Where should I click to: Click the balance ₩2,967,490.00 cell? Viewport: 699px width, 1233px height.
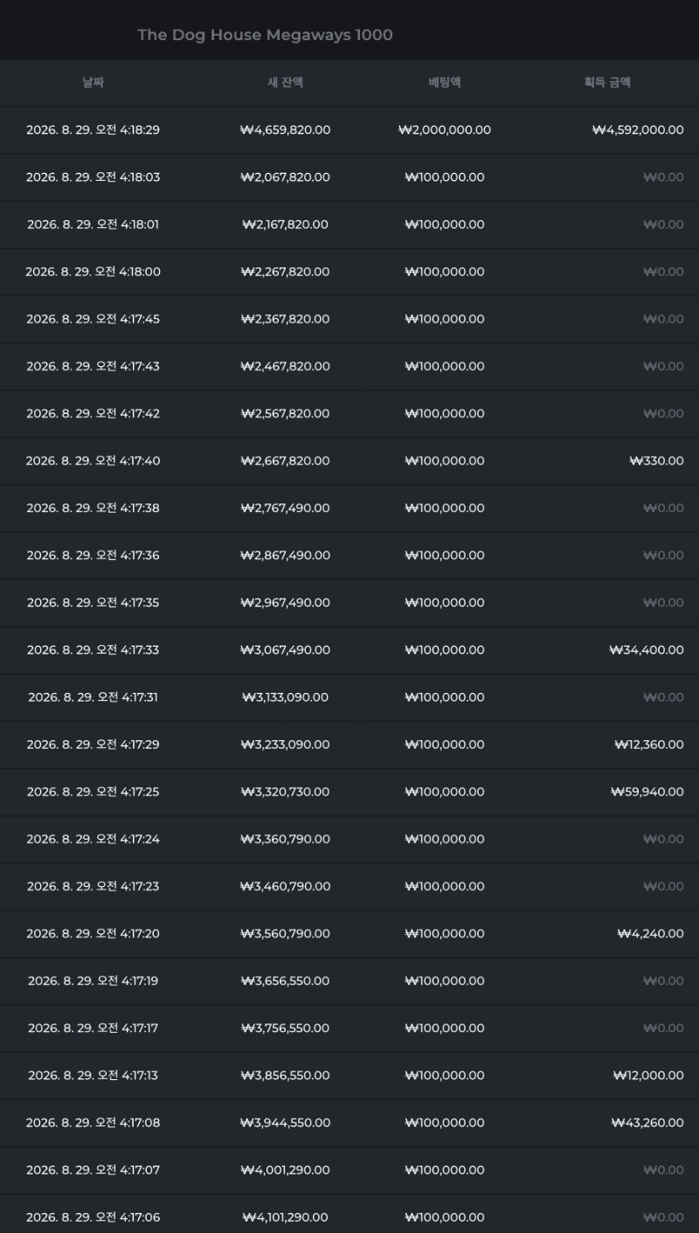(x=285, y=603)
